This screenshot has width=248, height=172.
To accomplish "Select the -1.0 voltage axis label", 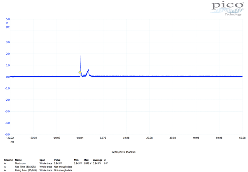I will [x=8, y=89].
